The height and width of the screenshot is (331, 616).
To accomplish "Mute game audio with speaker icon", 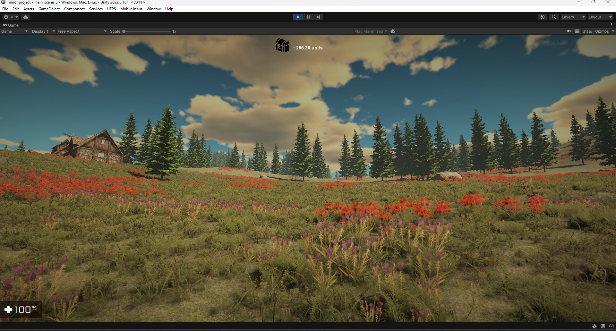I will tap(569, 31).
